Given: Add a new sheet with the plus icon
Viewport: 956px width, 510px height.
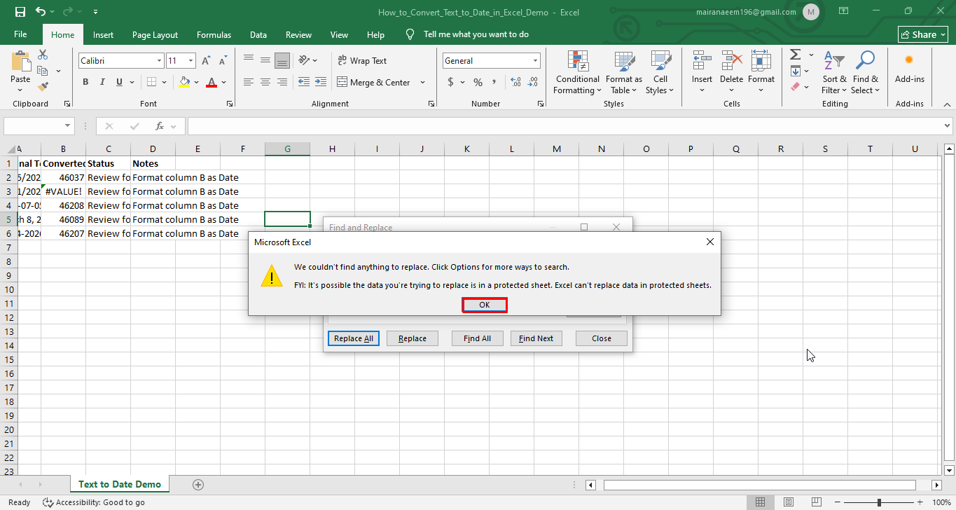Looking at the screenshot, I should 198,484.
